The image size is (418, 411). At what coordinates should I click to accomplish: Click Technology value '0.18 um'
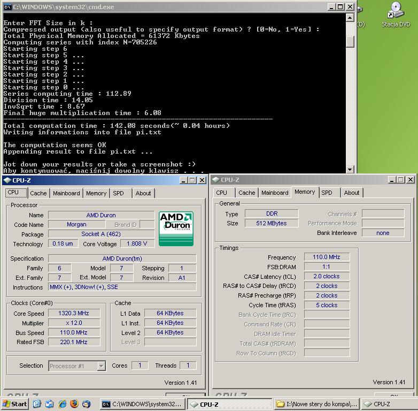click(63, 243)
